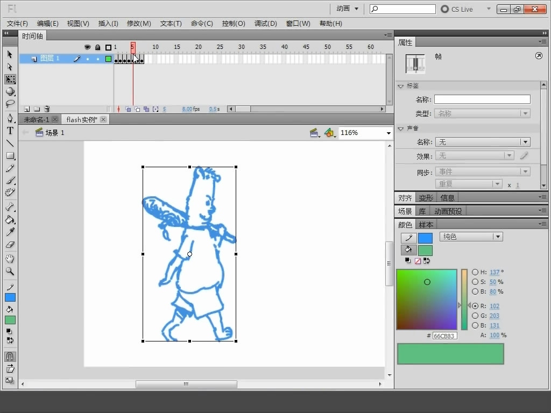This screenshot has height=413, width=551.
Task: Select the Line tool
Action: pos(10,143)
